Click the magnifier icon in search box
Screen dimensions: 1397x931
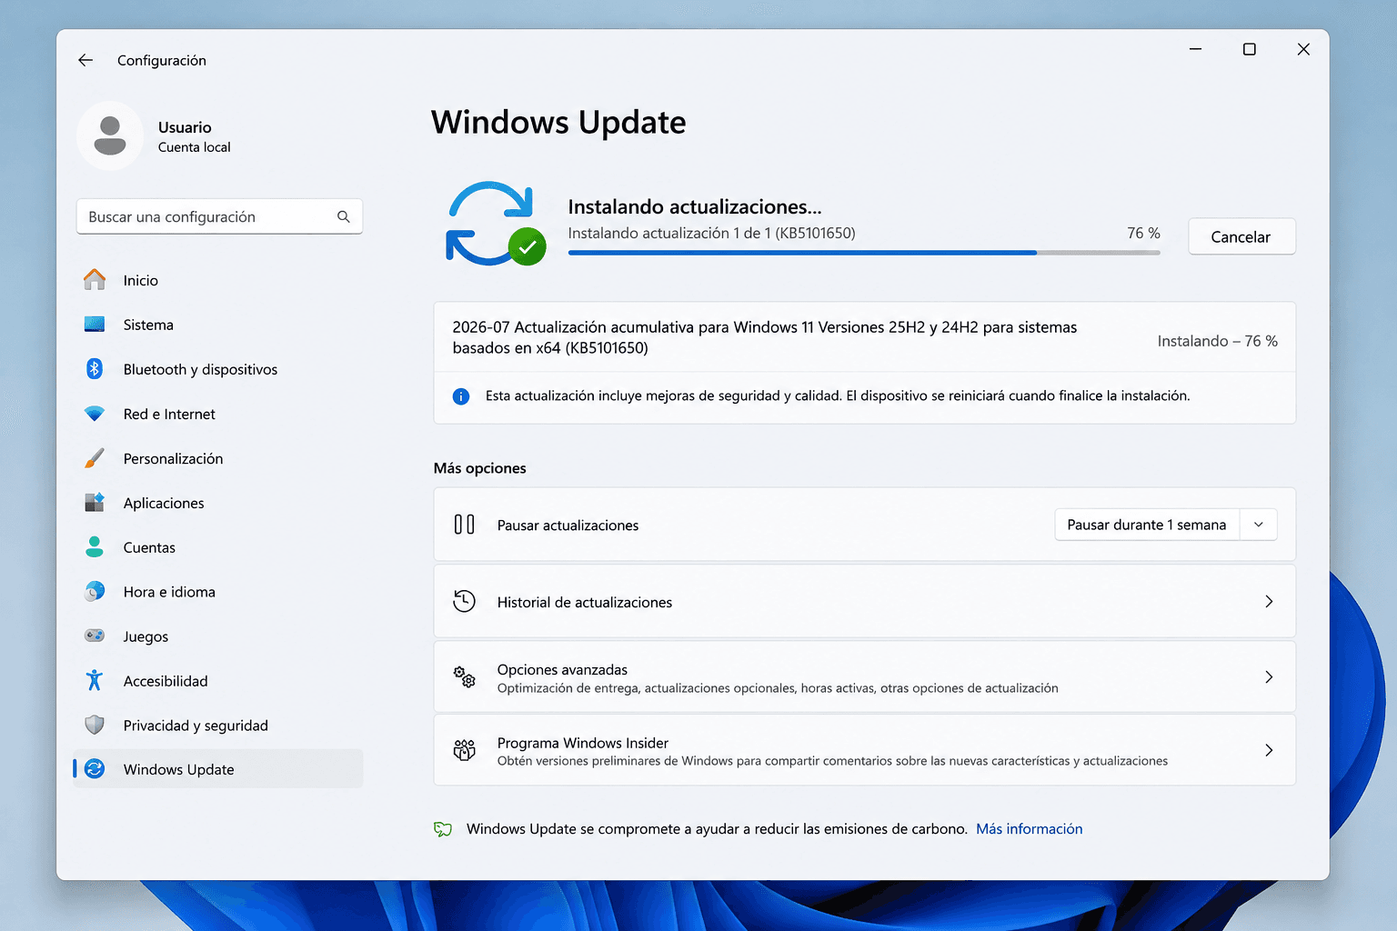[x=343, y=216]
